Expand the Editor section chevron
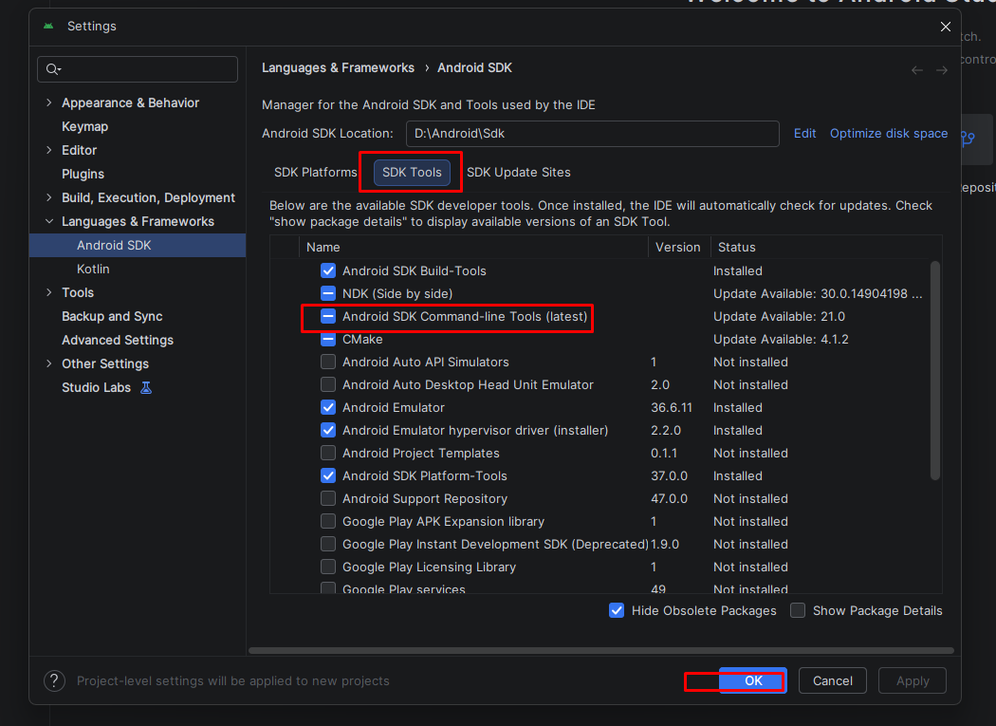 coord(49,150)
